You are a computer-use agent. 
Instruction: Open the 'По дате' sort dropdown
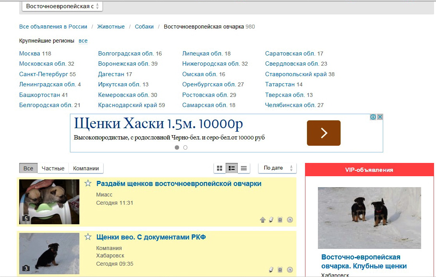click(277, 168)
